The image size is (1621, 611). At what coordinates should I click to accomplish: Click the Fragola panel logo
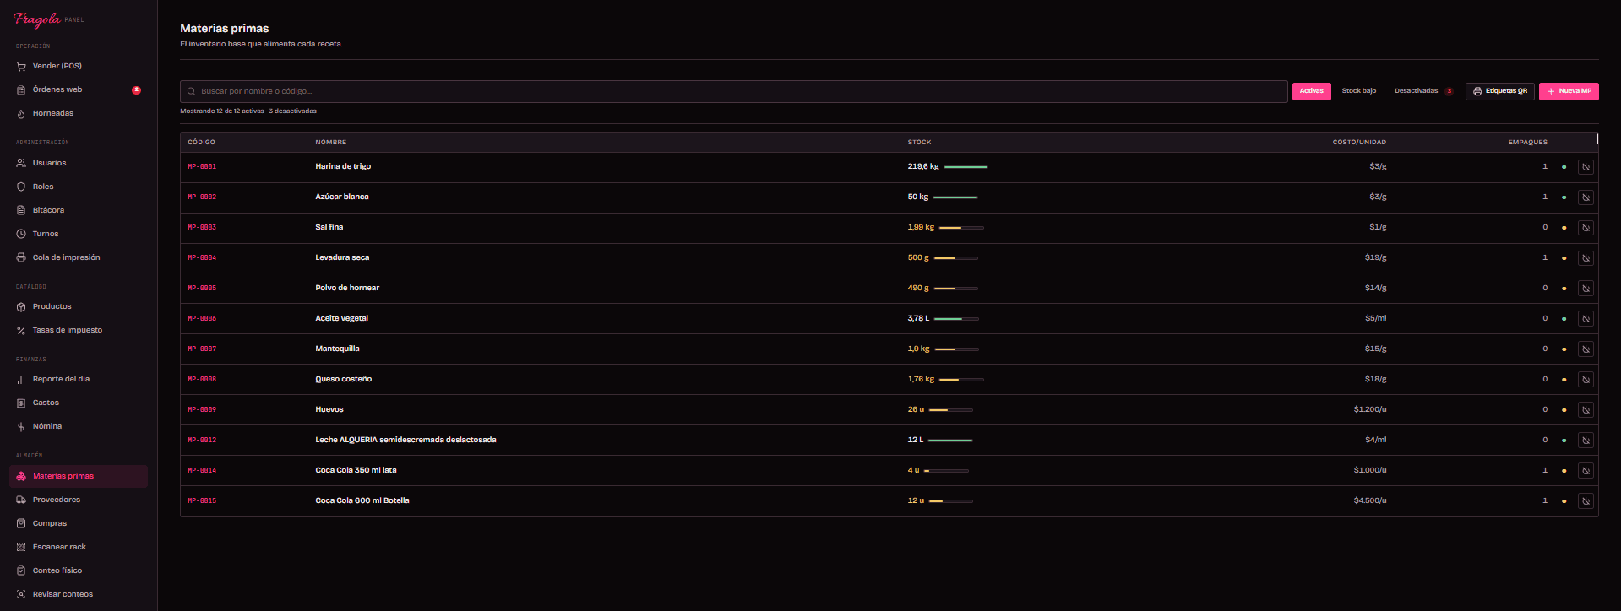tap(49, 19)
